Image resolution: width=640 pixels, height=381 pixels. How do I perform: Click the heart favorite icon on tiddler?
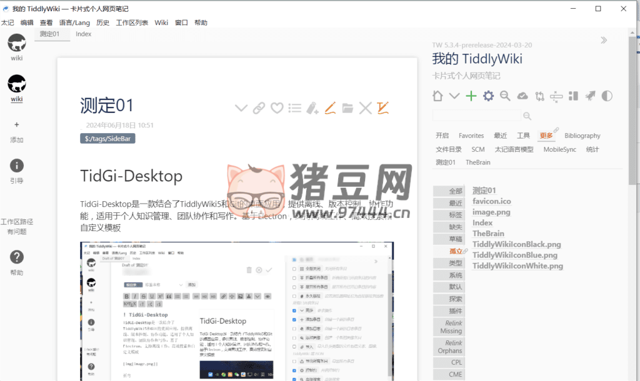click(x=277, y=108)
